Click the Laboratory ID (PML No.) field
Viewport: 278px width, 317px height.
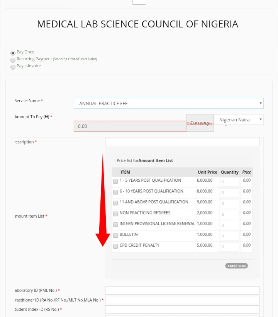[182, 290]
